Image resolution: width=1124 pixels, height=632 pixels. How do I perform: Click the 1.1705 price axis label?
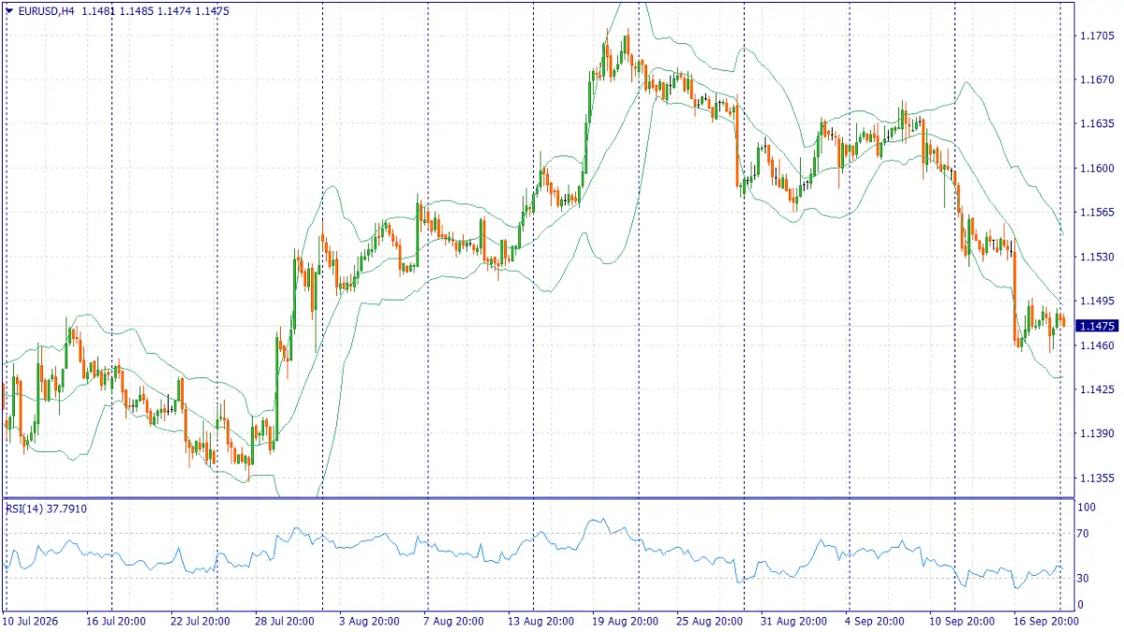tap(1095, 37)
